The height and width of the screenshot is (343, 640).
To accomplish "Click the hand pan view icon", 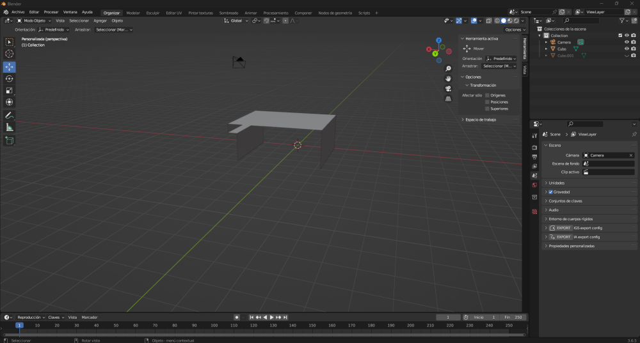I will [449, 79].
